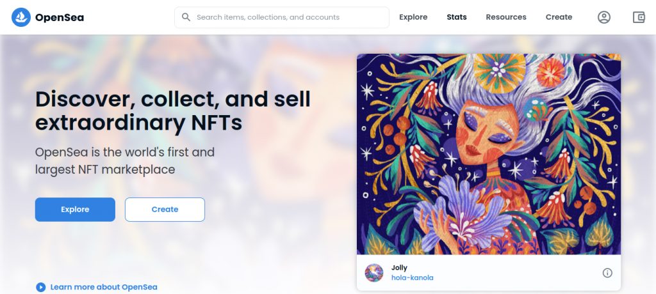This screenshot has height=294, width=656.
Task: Click the OpenSea wordmark text
Action: point(60,17)
